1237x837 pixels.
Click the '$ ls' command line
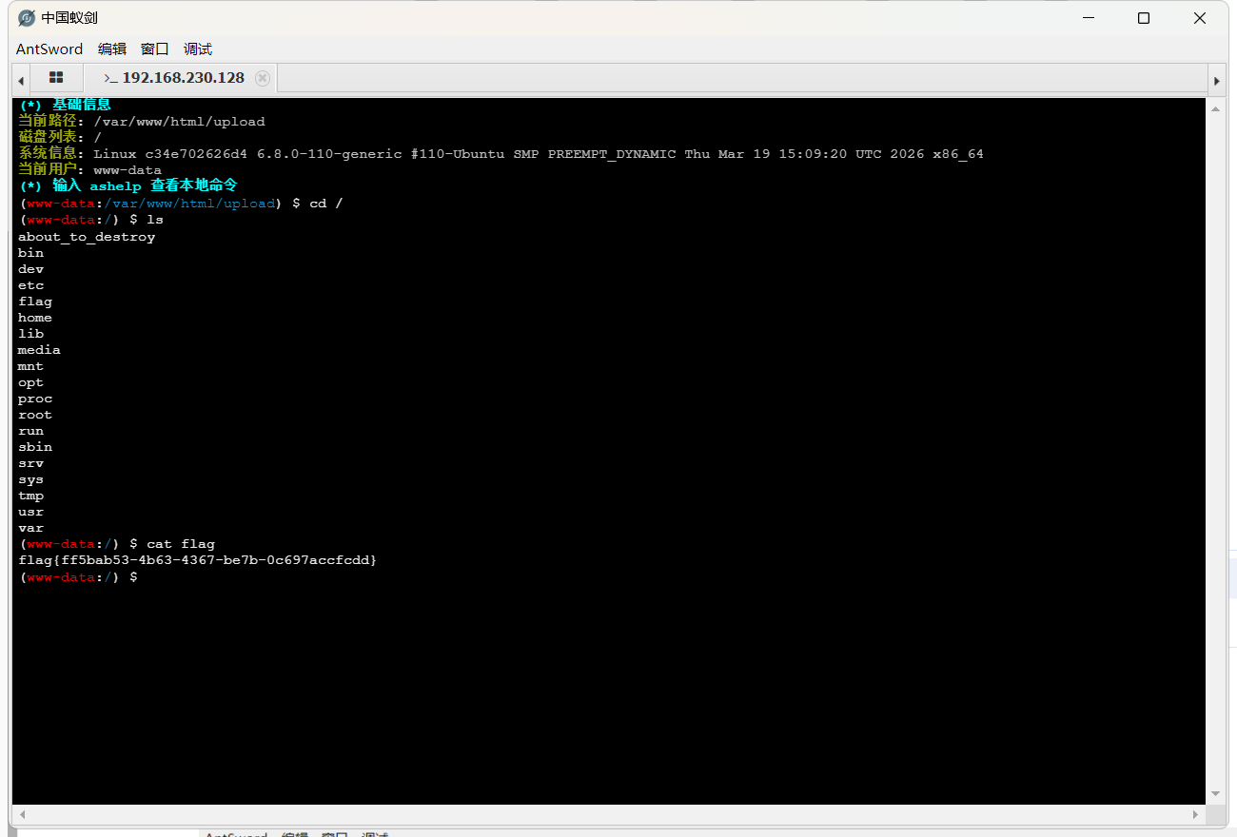point(90,220)
